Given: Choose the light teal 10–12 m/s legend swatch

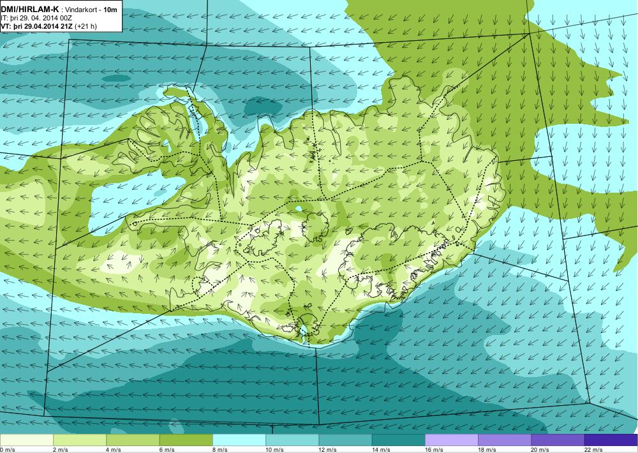Looking at the screenshot, I should [x=292, y=440].
